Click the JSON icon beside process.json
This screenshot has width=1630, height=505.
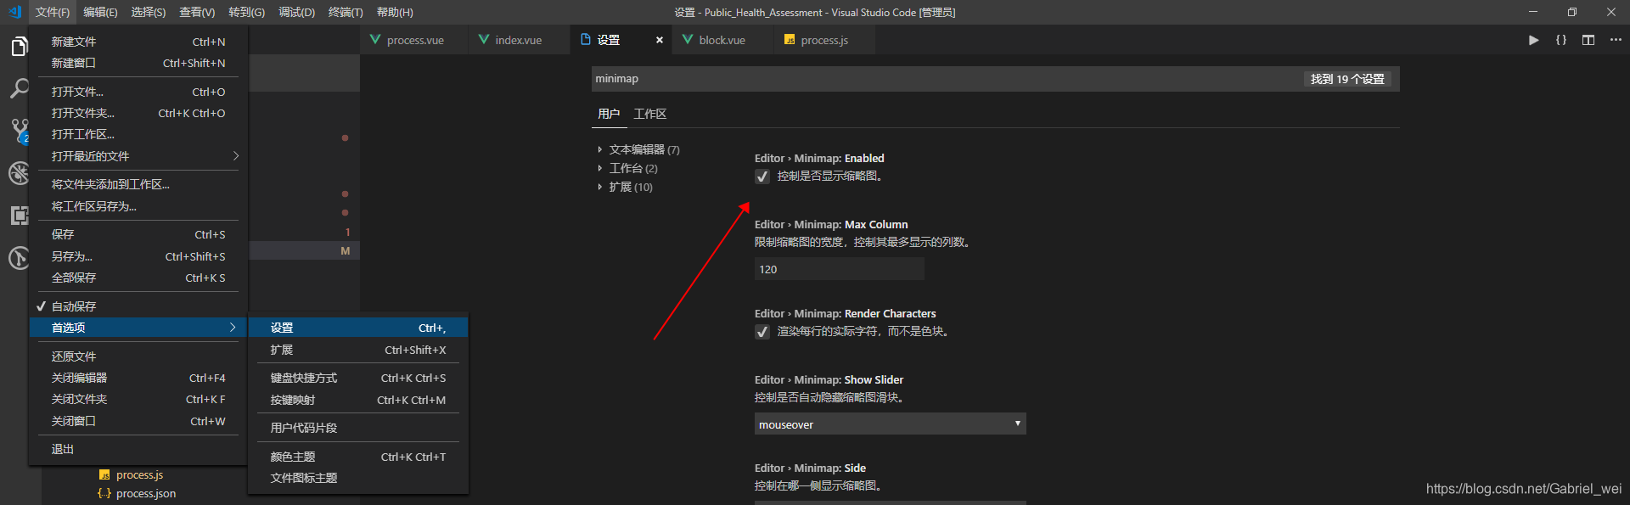click(x=104, y=494)
